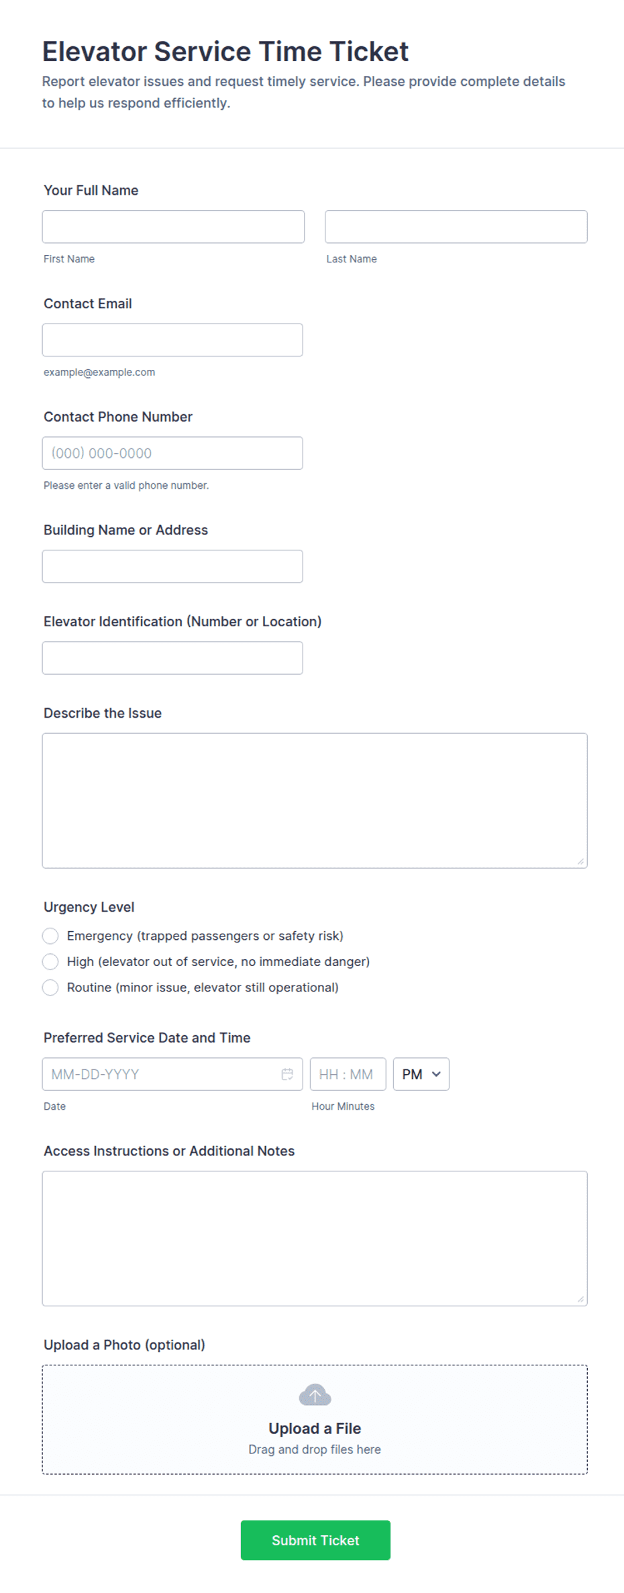
Task: Click the Access Instructions notes textarea
Action: [x=315, y=1238]
